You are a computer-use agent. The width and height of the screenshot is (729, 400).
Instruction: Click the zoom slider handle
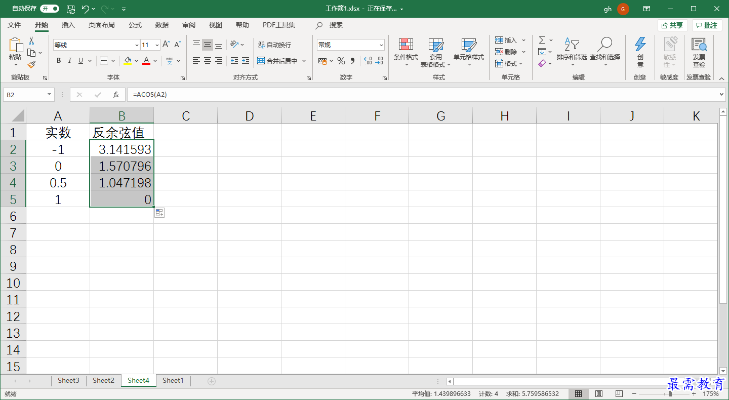(x=671, y=393)
